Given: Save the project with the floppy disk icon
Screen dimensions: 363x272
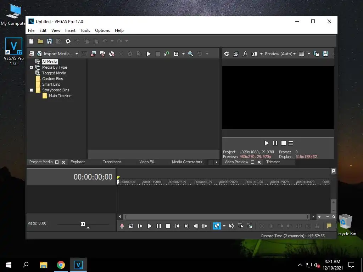Looking at the screenshot, I should pos(50,41).
